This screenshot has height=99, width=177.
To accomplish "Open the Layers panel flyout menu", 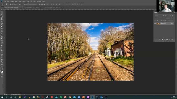I will (x=174, y=12).
